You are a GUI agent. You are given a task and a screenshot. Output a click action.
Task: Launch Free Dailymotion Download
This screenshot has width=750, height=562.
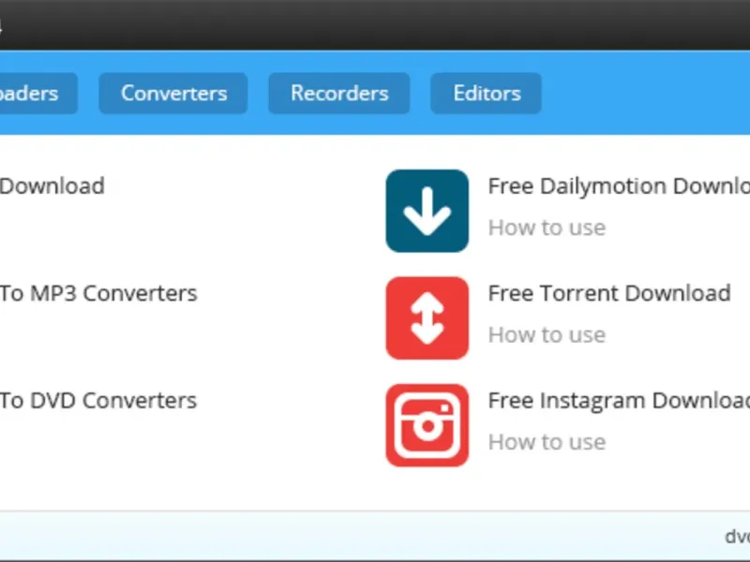(619, 185)
